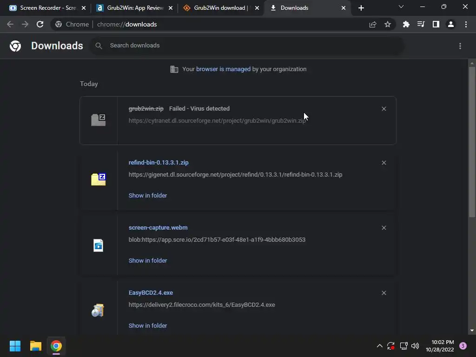Click the refind-bin zip file icon

coord(99,179)
